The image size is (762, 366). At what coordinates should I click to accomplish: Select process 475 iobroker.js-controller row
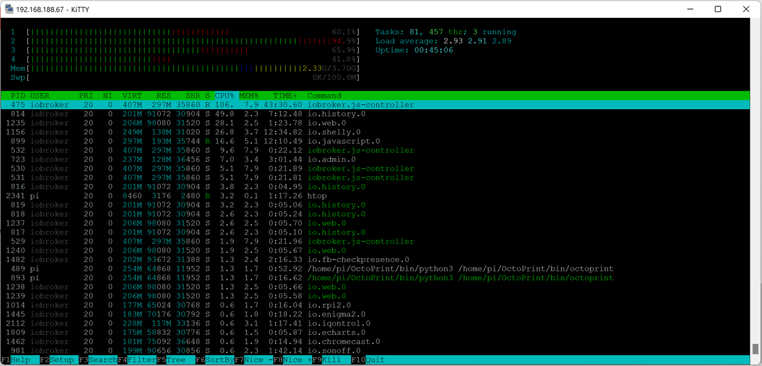(x=375, y=105)
